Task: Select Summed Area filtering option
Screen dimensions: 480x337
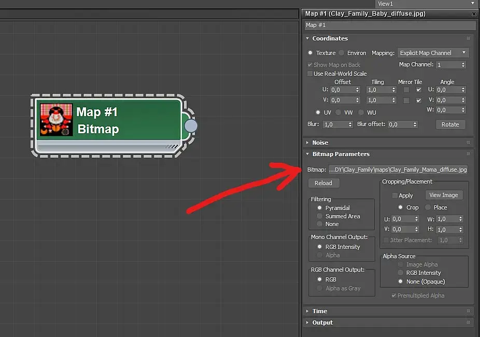Action: click(320, 216)
